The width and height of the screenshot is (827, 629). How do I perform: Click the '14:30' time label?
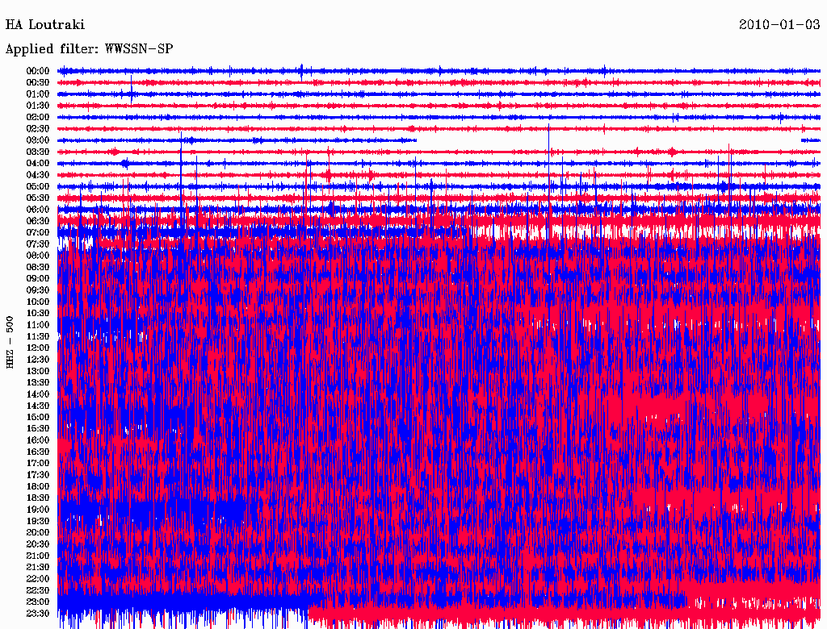point(38,406)
